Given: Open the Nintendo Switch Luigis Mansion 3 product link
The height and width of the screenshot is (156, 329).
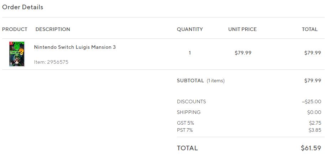Looking at the screenshot, I should pos(75,47).
